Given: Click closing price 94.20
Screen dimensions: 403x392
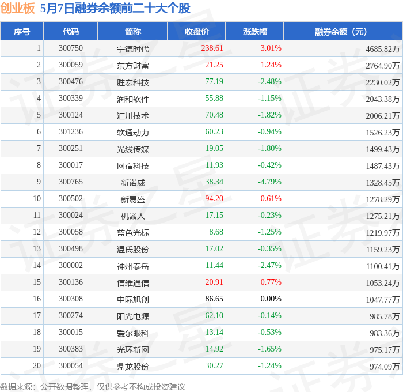Looking at the screenshot, I should click(x=214, y=199).
